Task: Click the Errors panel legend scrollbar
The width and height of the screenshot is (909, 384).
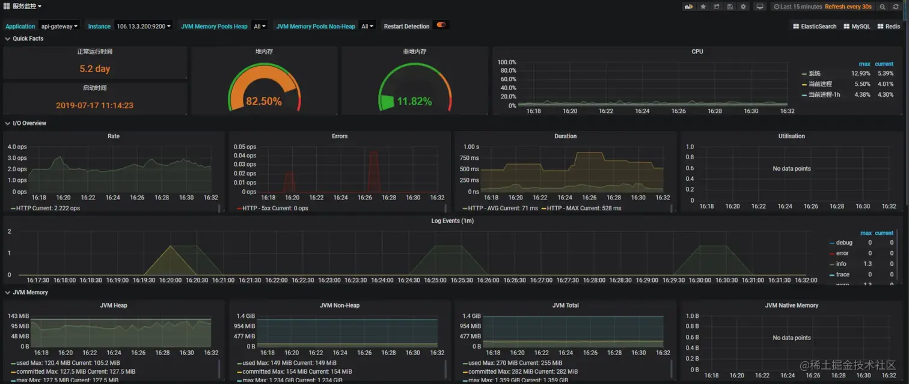Action: [x=445, y=209]
